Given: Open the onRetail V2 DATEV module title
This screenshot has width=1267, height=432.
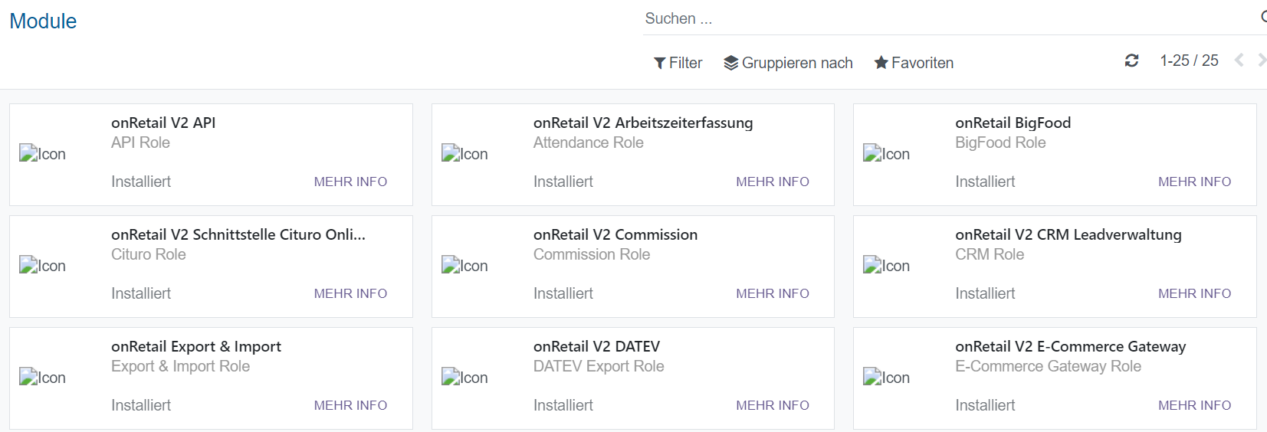Looking at the screenshot, I should click(x=596, y=346).
